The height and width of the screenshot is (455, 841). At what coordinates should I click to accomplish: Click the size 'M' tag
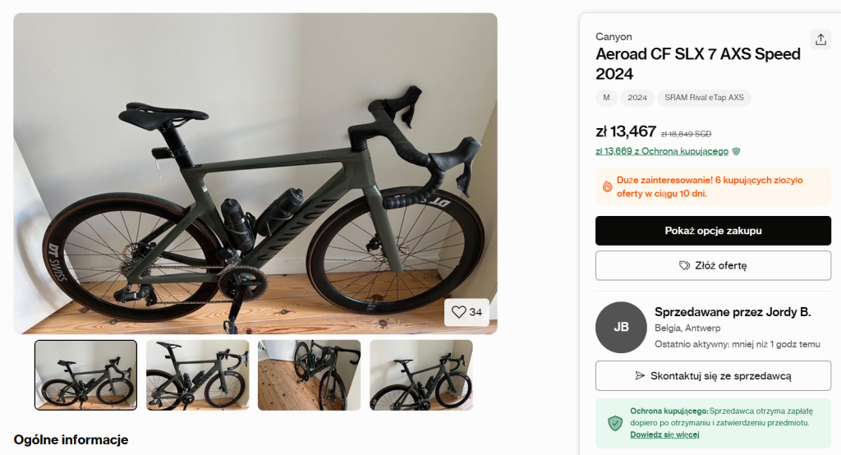(606, 98)
